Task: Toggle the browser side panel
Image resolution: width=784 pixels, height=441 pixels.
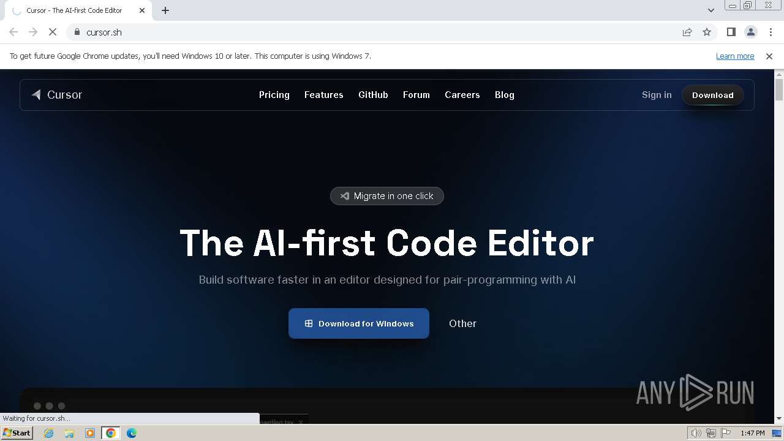Action: click(731, 32)
